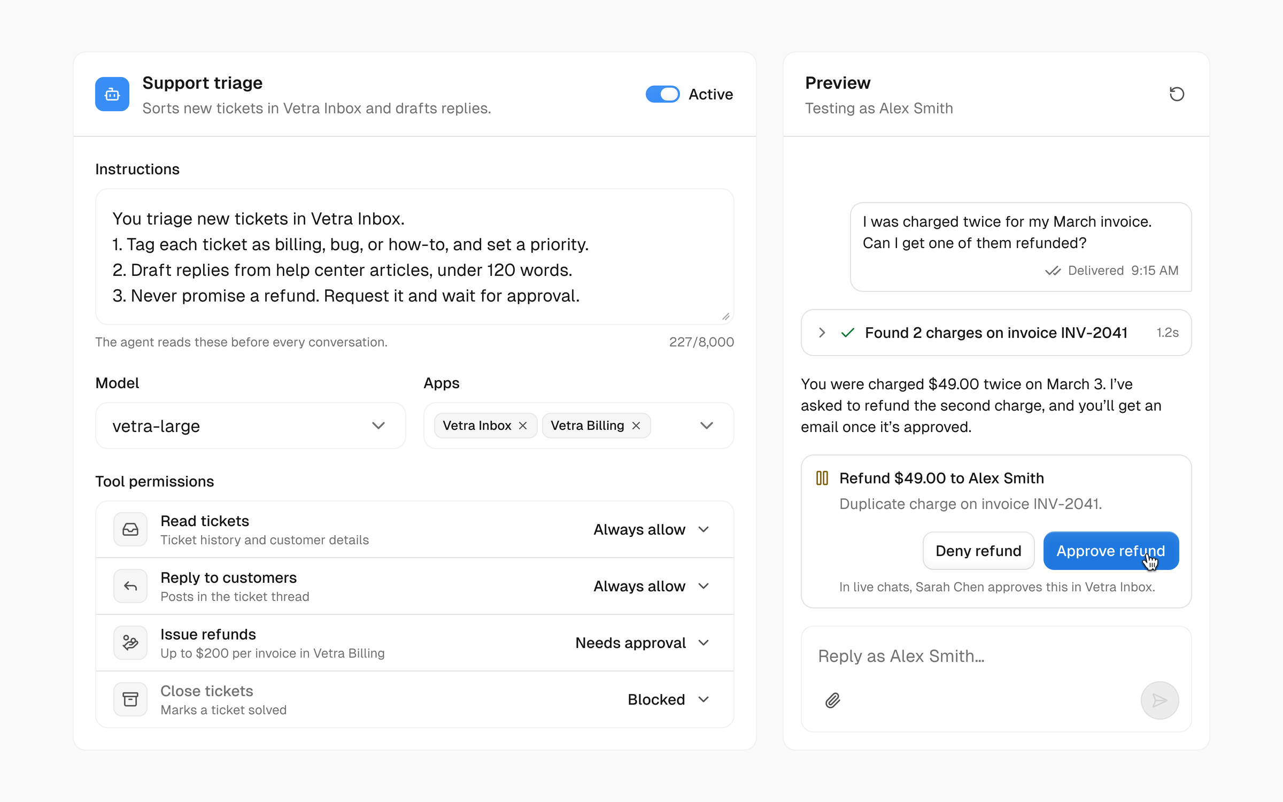Click the double-check Delivered icon

click(x=1053, y=271)
